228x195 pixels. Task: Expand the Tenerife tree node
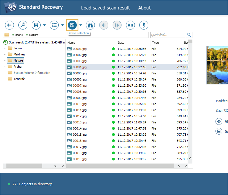click(5, 79)
